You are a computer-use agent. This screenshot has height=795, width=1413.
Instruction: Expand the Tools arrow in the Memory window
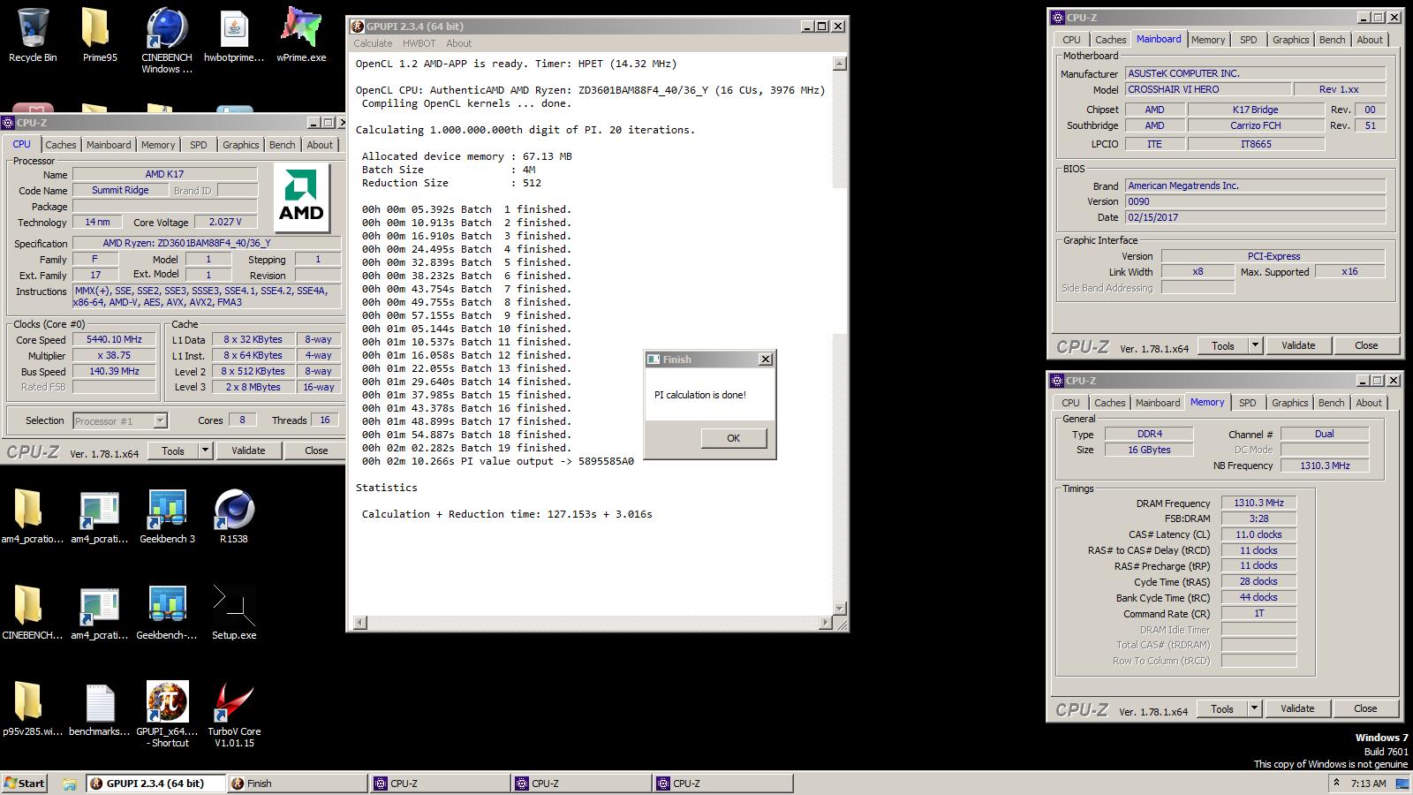1254,709
